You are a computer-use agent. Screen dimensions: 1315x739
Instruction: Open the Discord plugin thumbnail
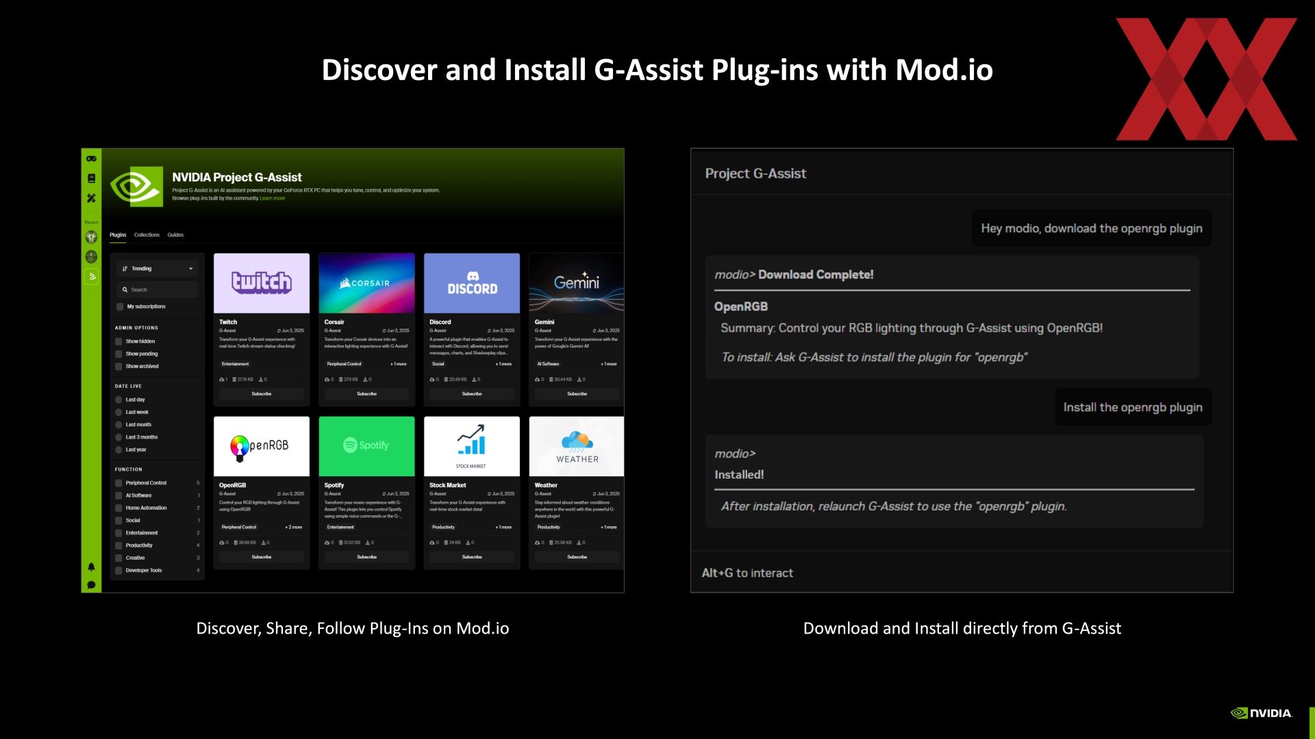(x=472, y=283)
